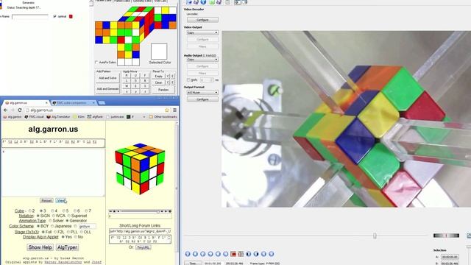Toggle the Shift checkbox under Audio Output
The width and height of the screenshot is (471, 265).
[x=188, y=80]
